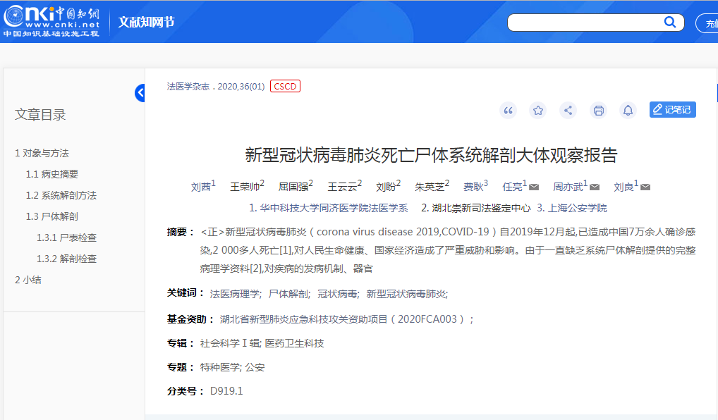Viewport: 718px width, 420px height.
Task: Click the 文献知网节 header text
Action: pos(146,22)
